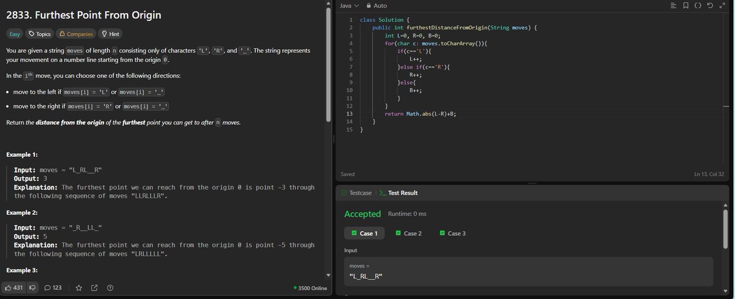Image resolution: width=735 pixels, height=299 pixels.
Task: Reveal the Hint for this problem
Action: pyautogui.click(x=110, y=34)
